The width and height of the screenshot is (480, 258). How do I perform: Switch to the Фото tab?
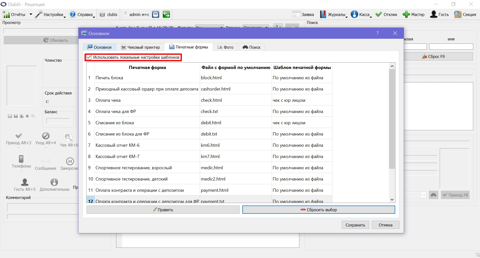point(225,47)
